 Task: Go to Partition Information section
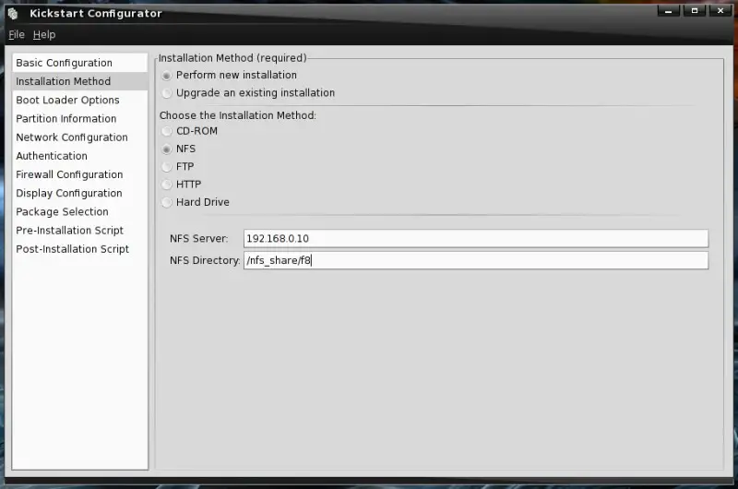[x=80, y=119]
